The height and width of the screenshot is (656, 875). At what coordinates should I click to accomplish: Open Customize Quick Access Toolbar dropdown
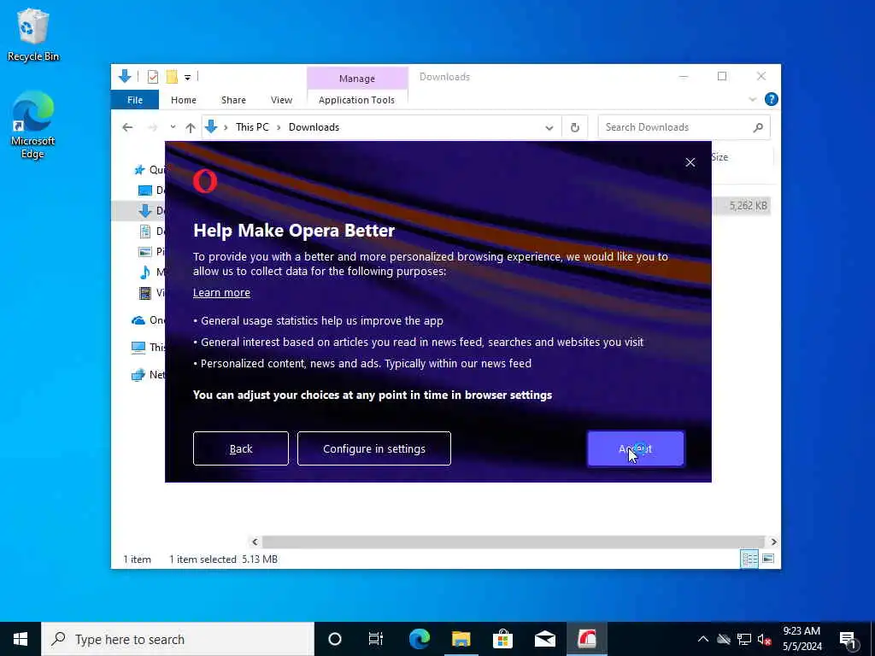pos(187,77)
